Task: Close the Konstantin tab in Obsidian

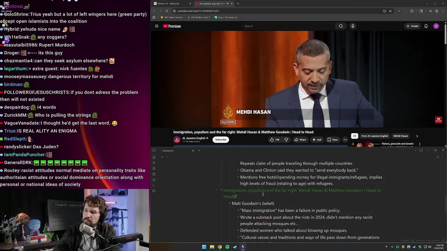Action: 193,151
